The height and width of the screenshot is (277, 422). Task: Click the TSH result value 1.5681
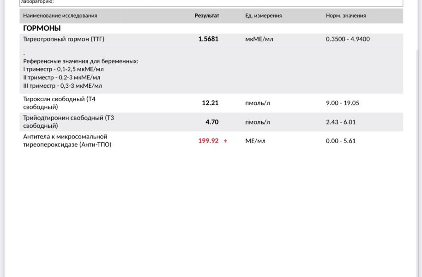click(x=208, y=39)
